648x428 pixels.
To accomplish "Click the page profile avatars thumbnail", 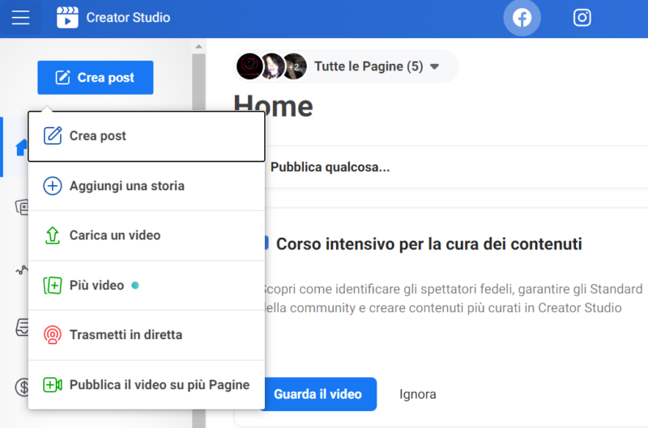I will pyautogui.click(x=271, y=66).
